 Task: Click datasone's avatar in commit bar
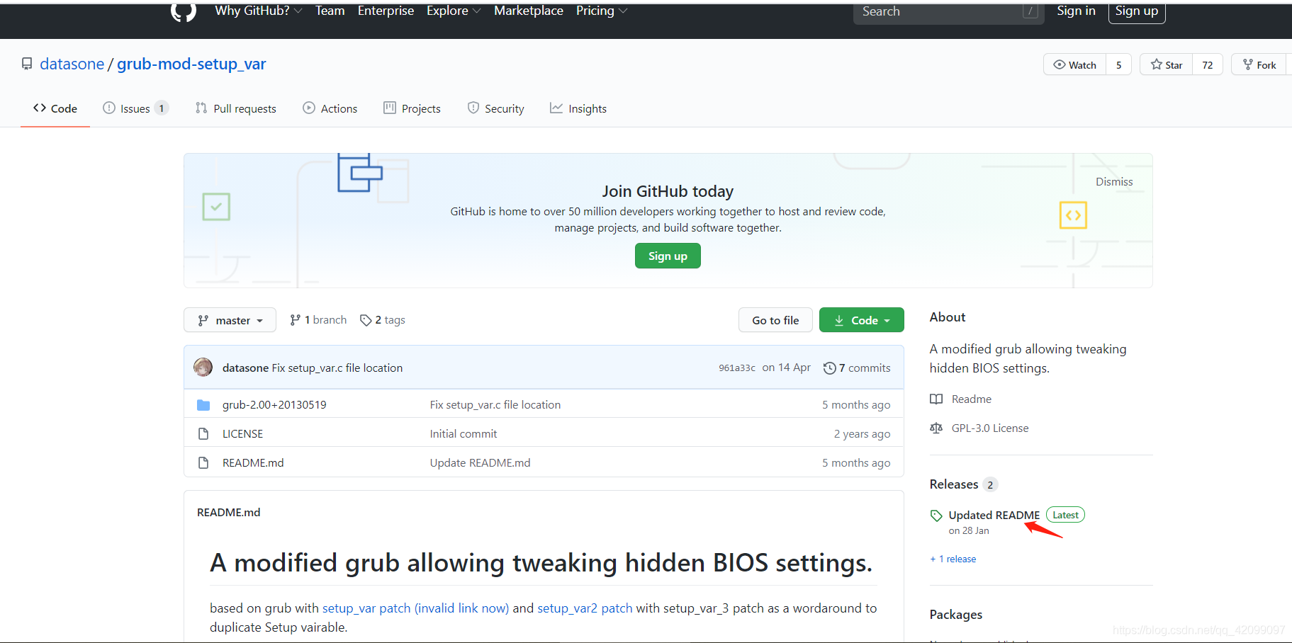(203, 368)
